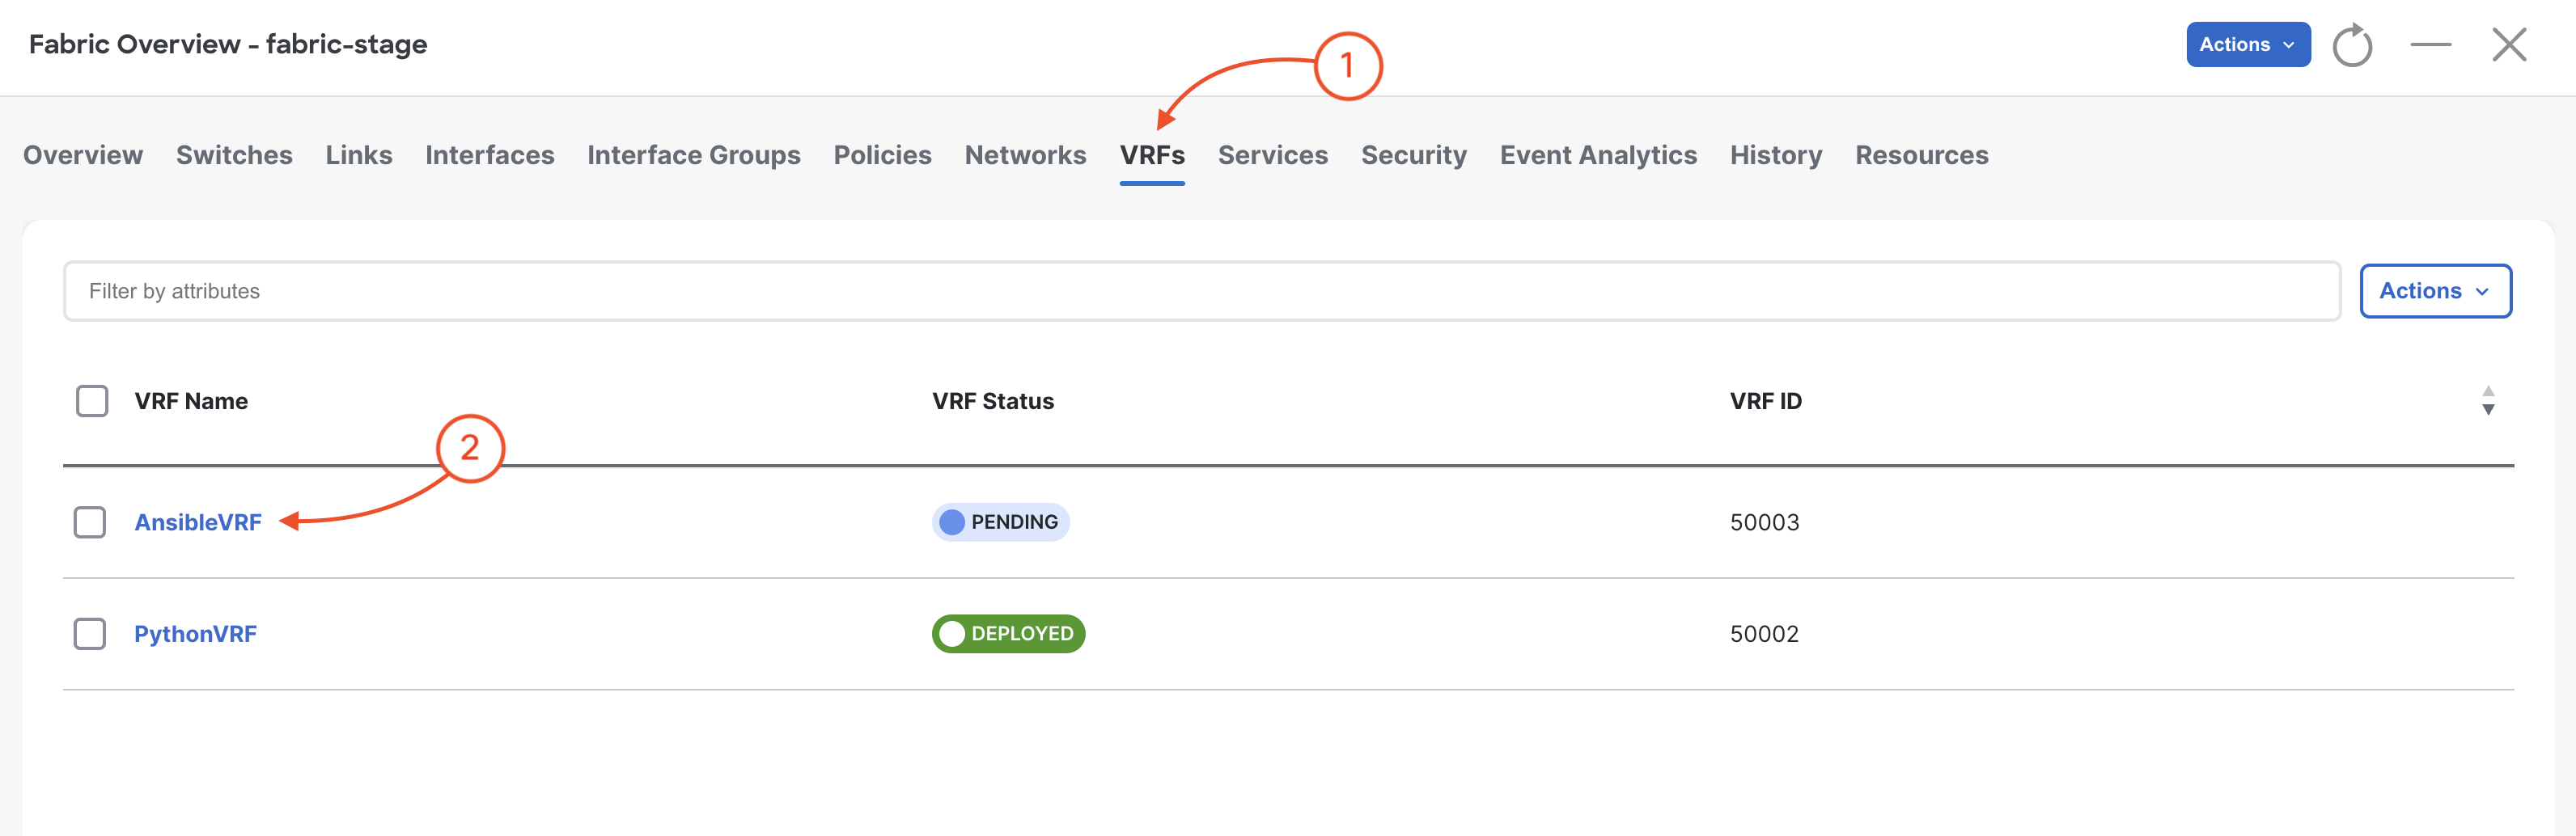Open the Switches tab

[234, 154]
